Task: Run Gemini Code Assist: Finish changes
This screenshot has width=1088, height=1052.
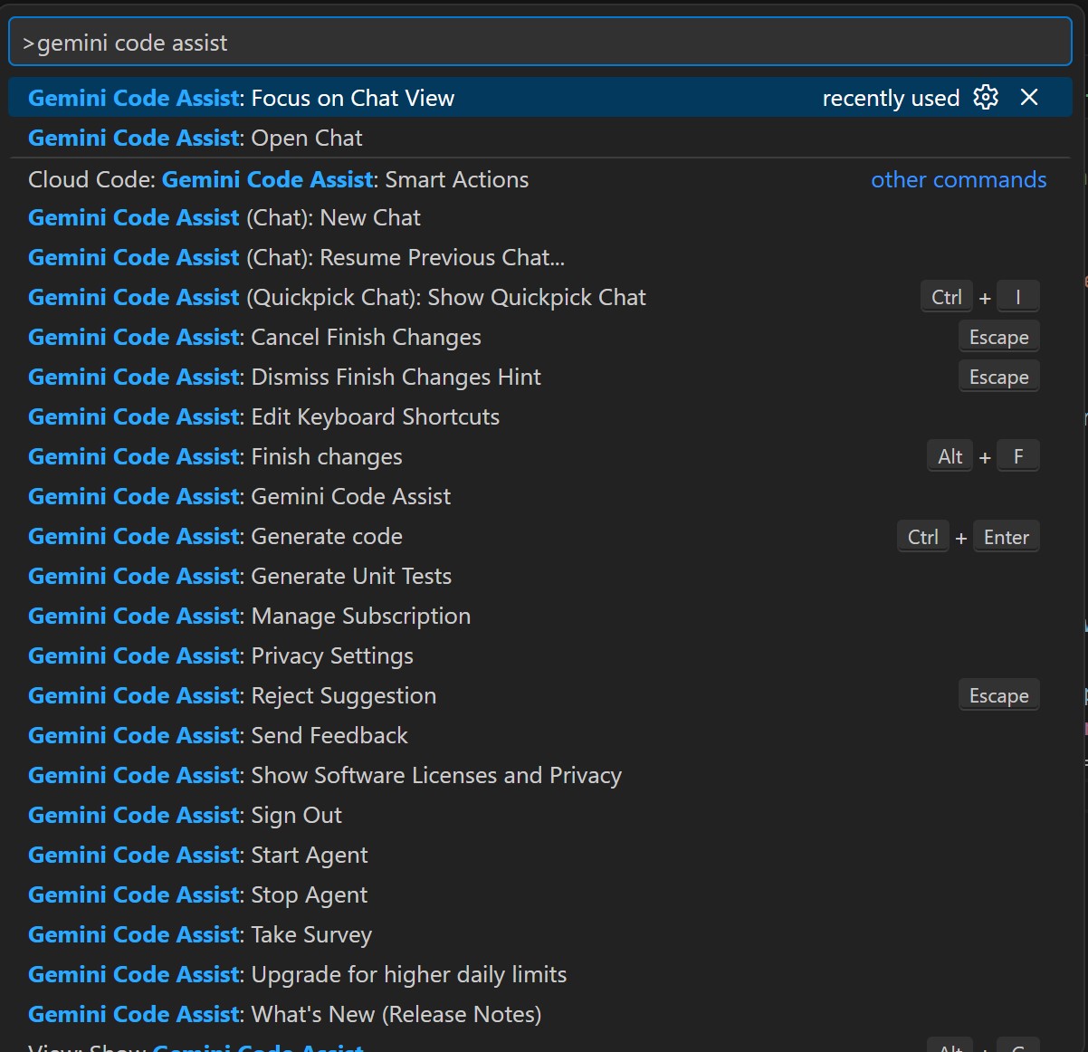Action: pyautogui.click(x=540, y=456)
